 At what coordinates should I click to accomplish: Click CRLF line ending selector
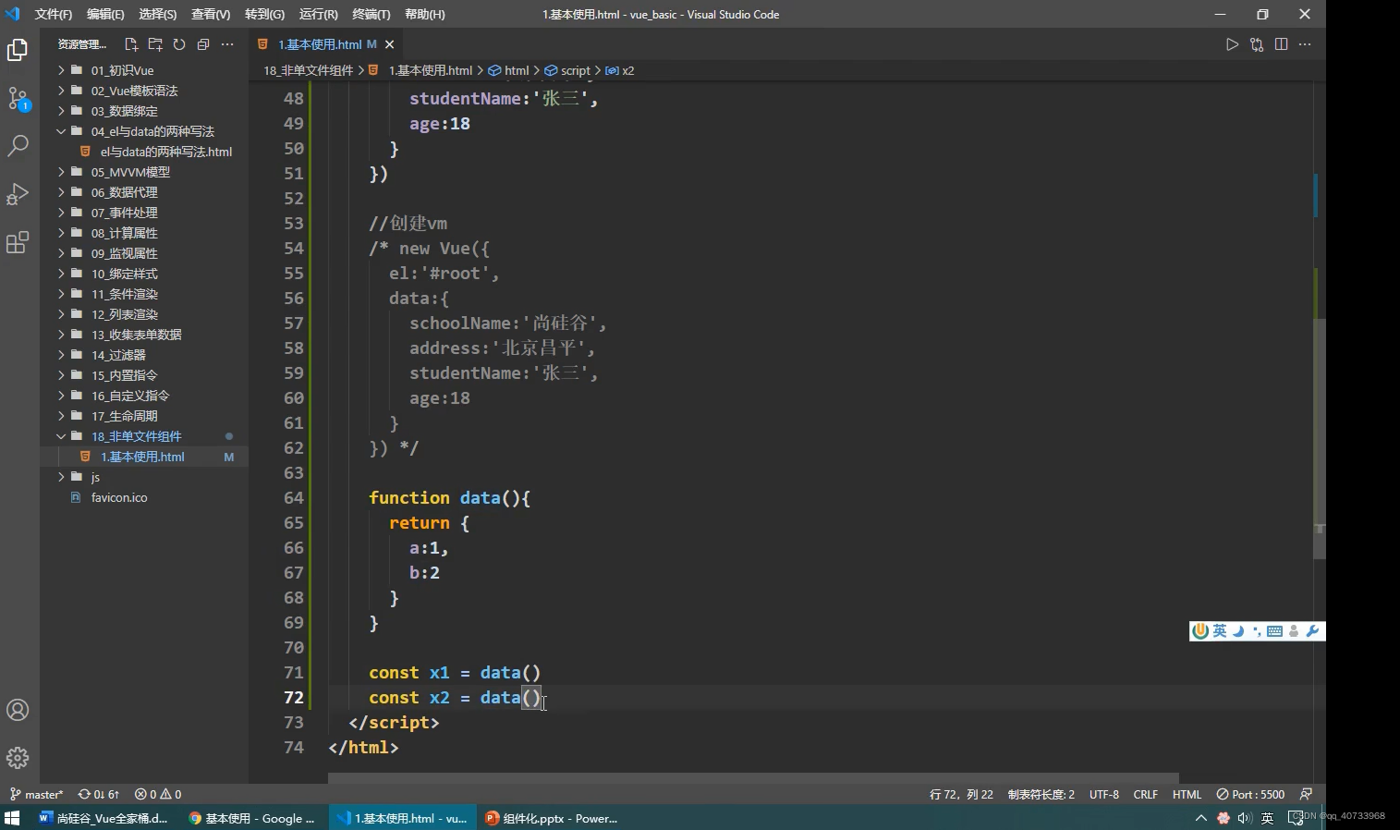coord(1146,794)
